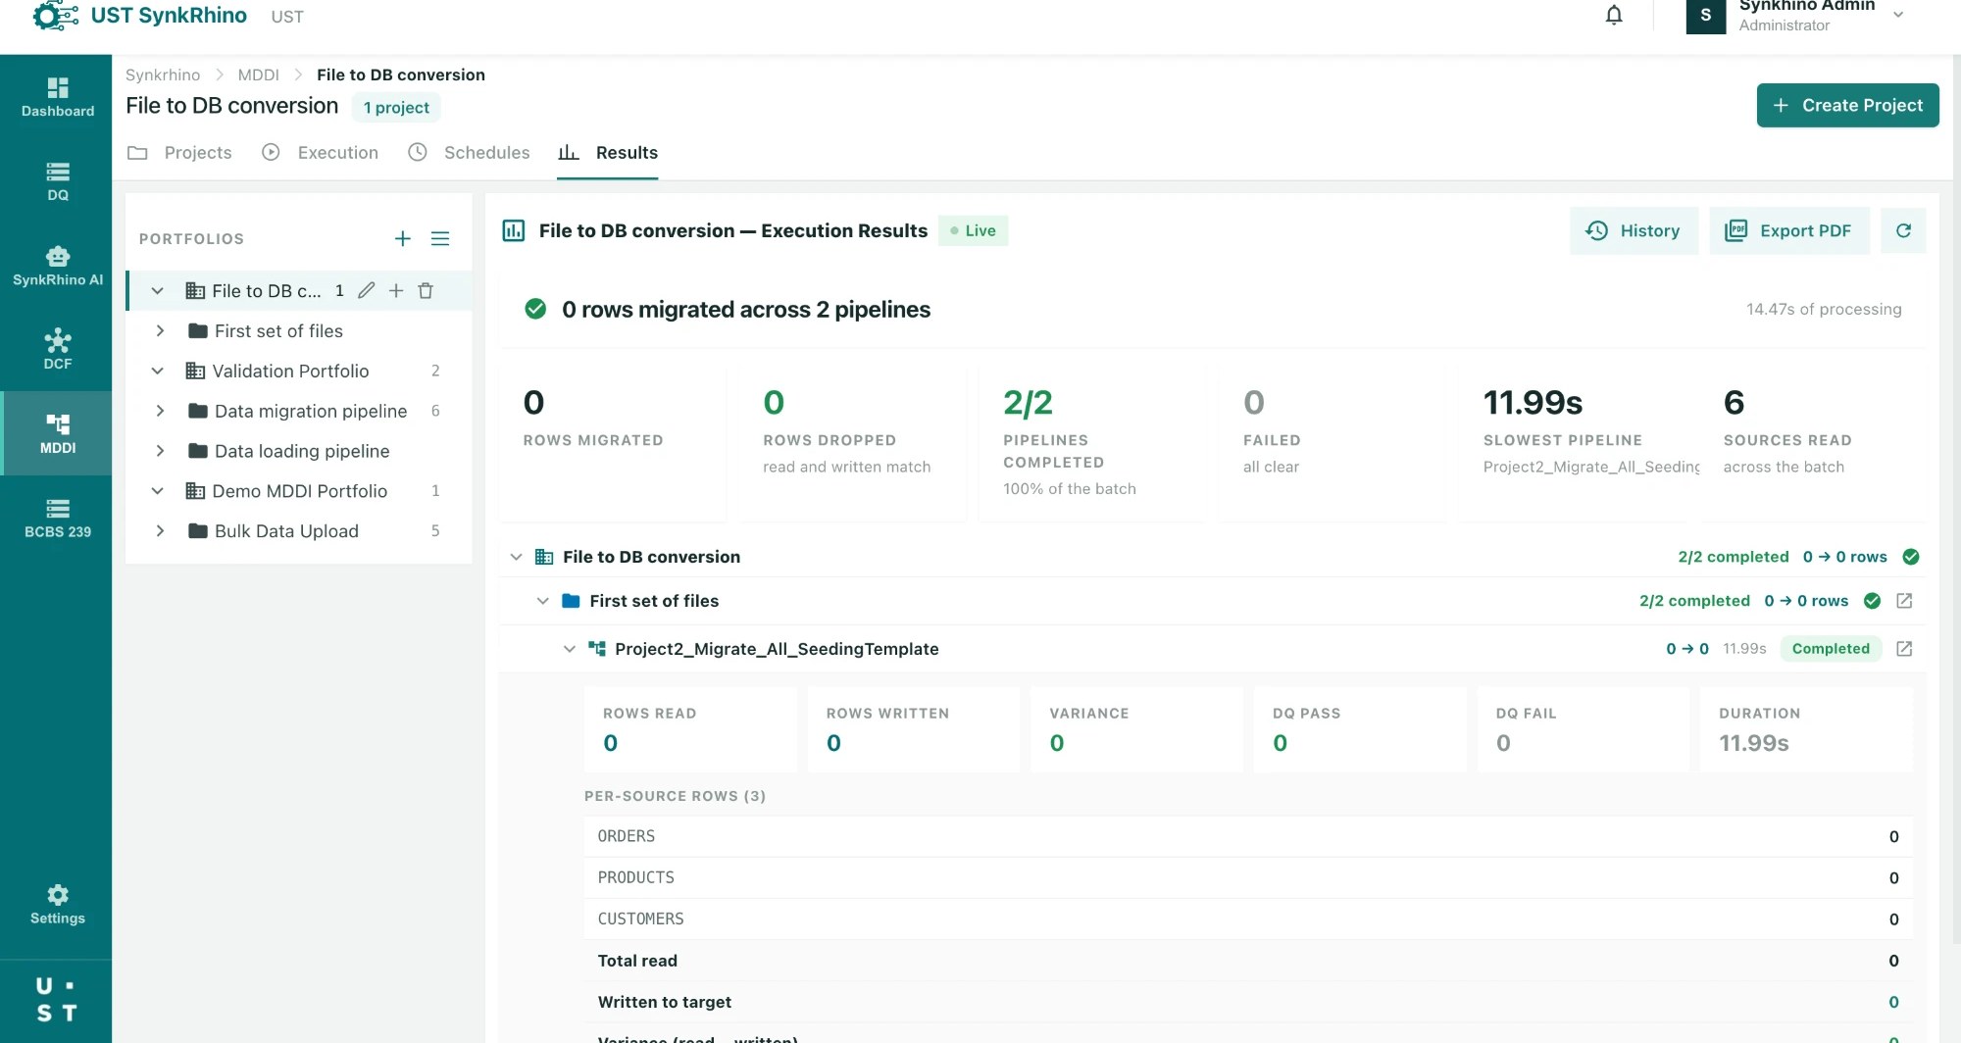The width and height of the screenshot is (1961, 1043).
Task: Expand Data loading pipeline folder
Action: 160,451
